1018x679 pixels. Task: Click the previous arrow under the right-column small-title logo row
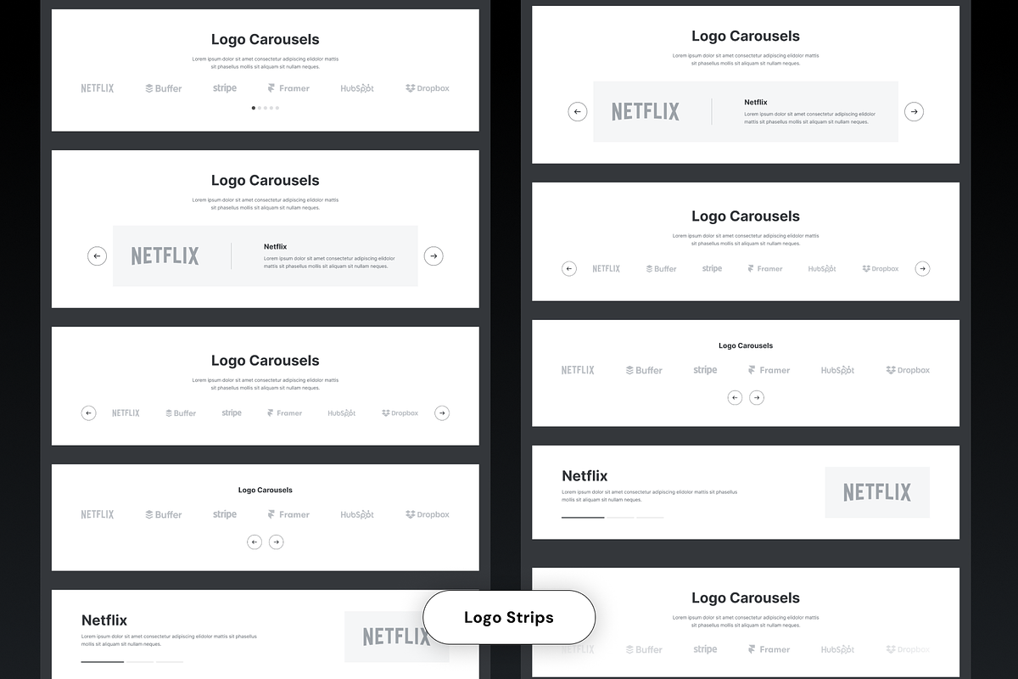click(x=735, y=397)
